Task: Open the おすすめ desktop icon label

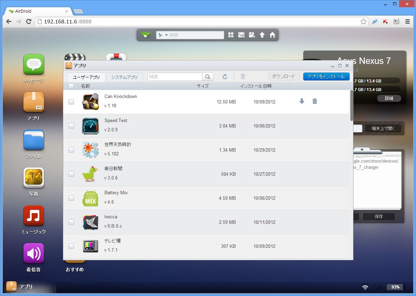Action: (x=75, y=270)
